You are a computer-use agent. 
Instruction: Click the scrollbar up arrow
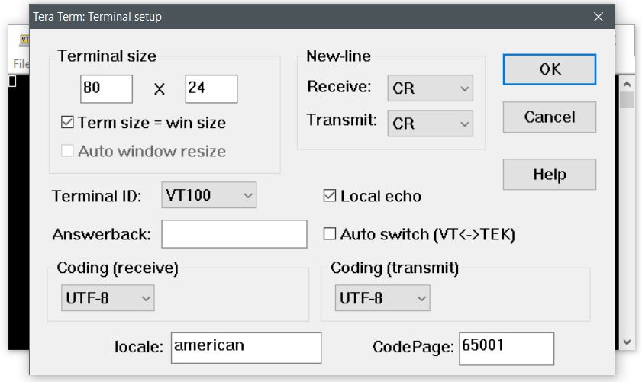pyautogui.click(x=627, y=84)
